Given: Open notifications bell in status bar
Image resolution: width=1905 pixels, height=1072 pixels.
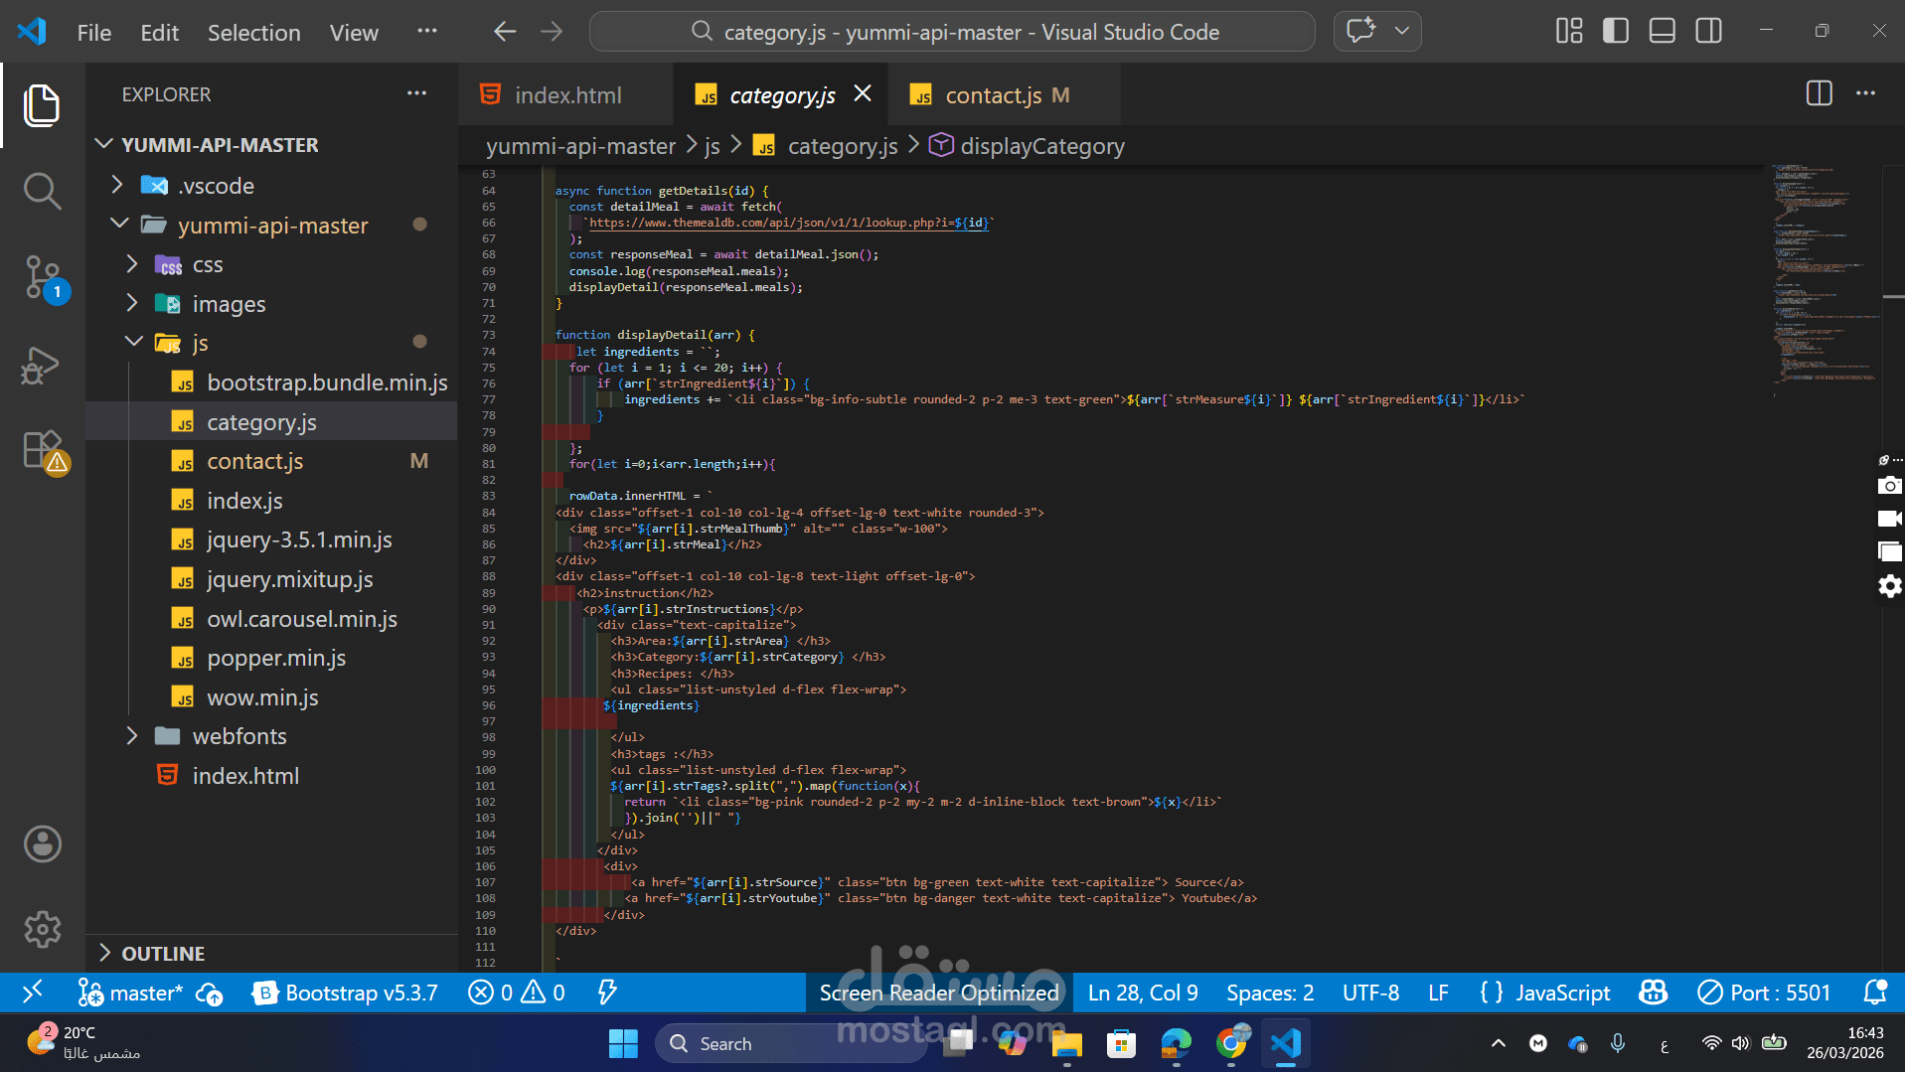Looking at the screenshot, I should coord(1874,993).
